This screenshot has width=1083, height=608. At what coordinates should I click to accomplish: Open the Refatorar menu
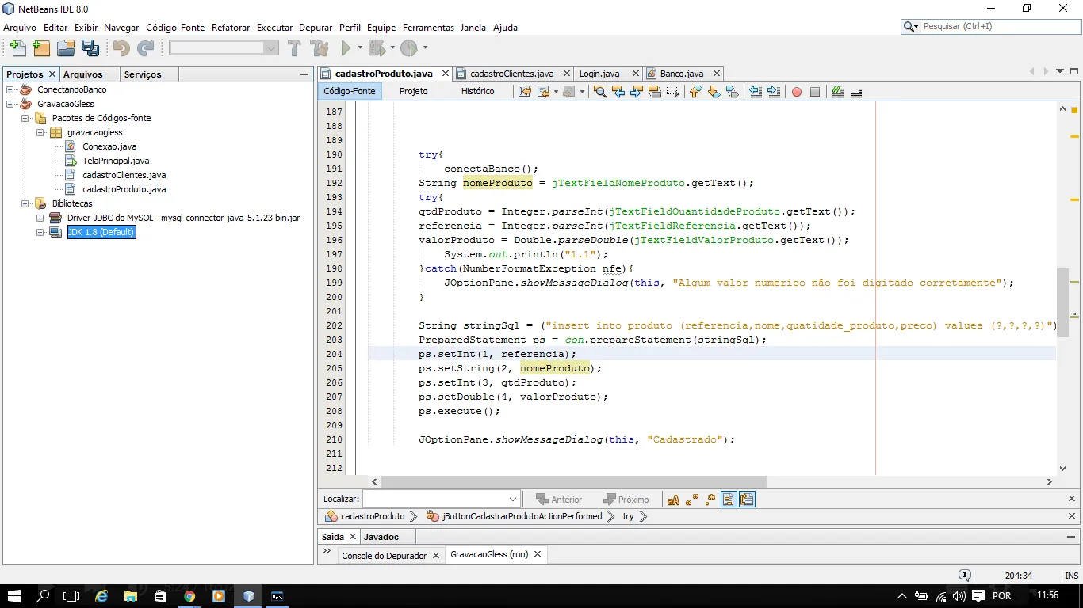tap(230, 27)
